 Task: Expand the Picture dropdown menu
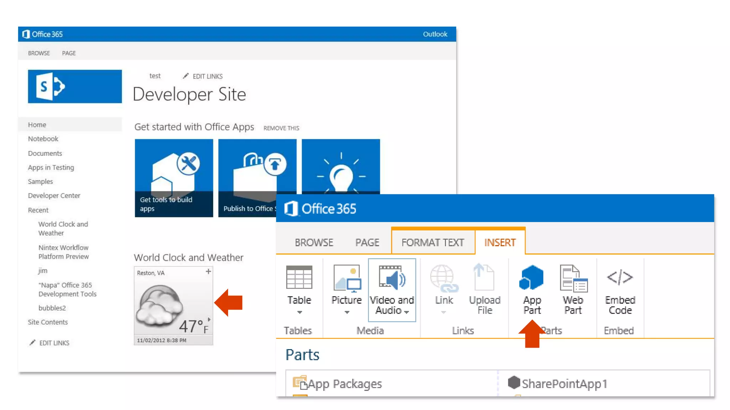click(347, 312)
